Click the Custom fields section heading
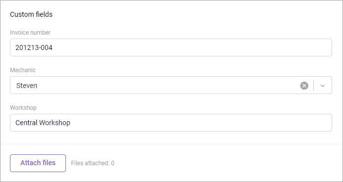343x182 pixels. click(x=31, y=14)
